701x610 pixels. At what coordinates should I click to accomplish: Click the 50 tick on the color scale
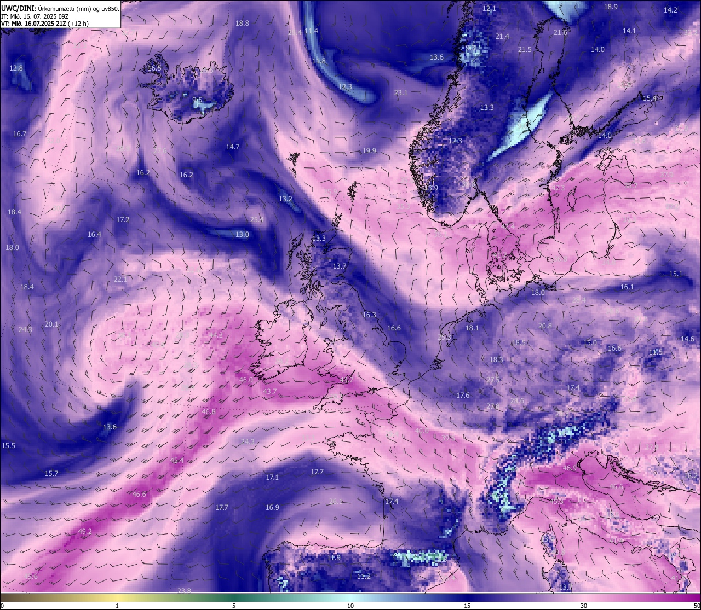697,606
